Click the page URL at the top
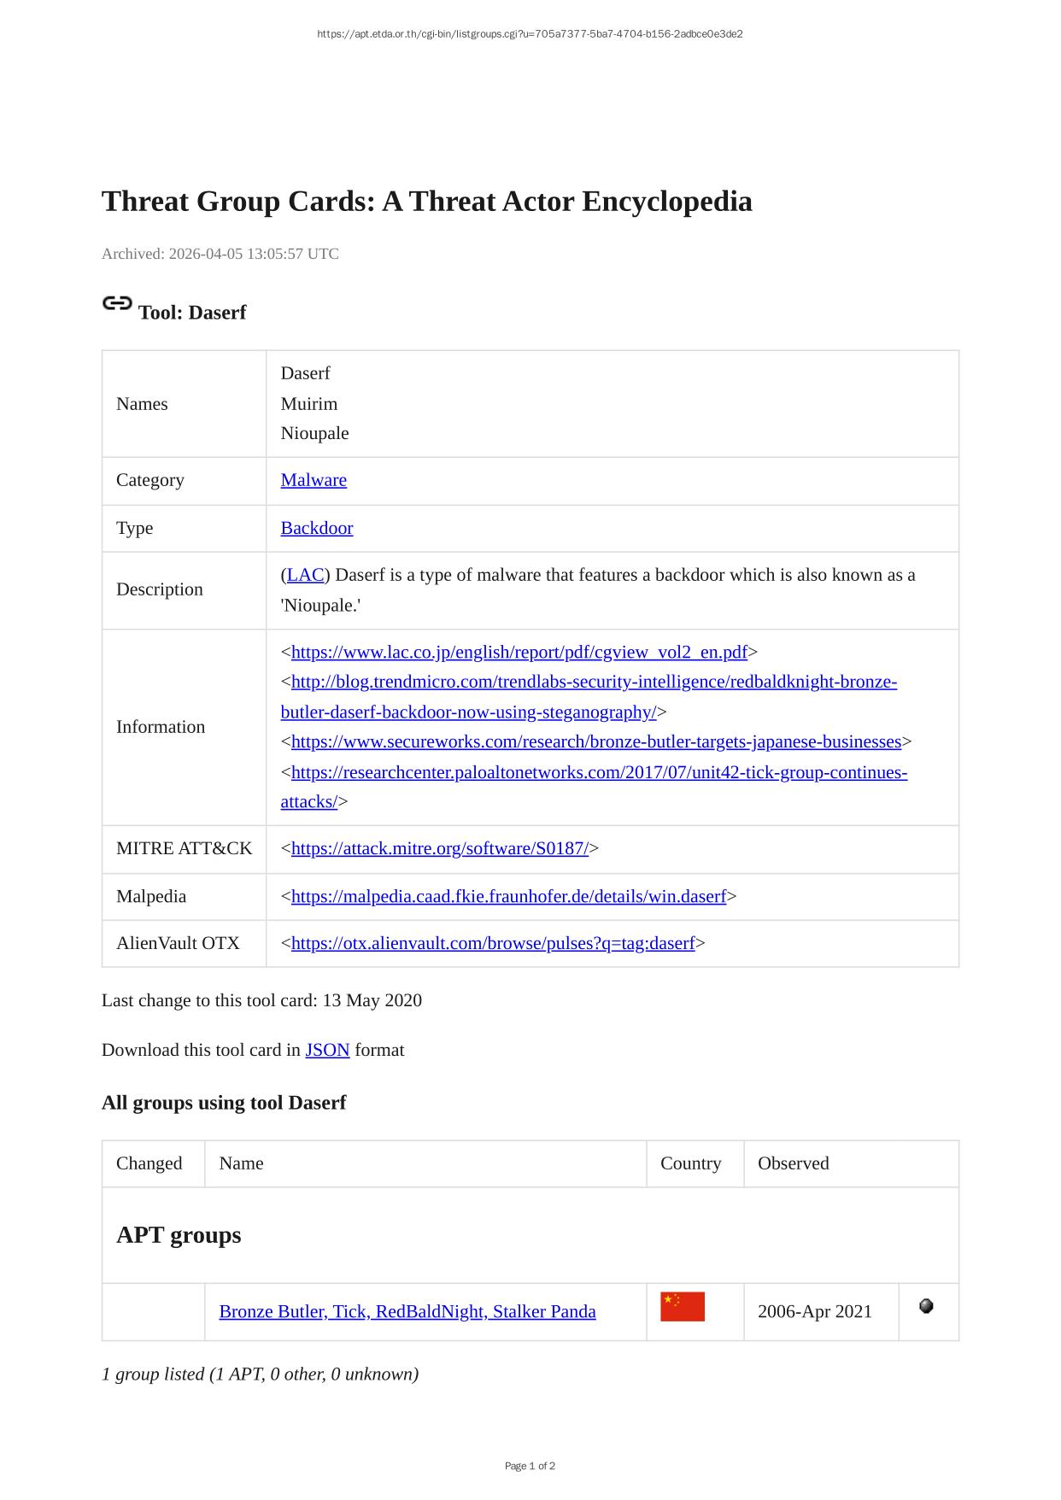This screenshot has height=1500, width=1061. pyautogui.click(x=530, y=34)
